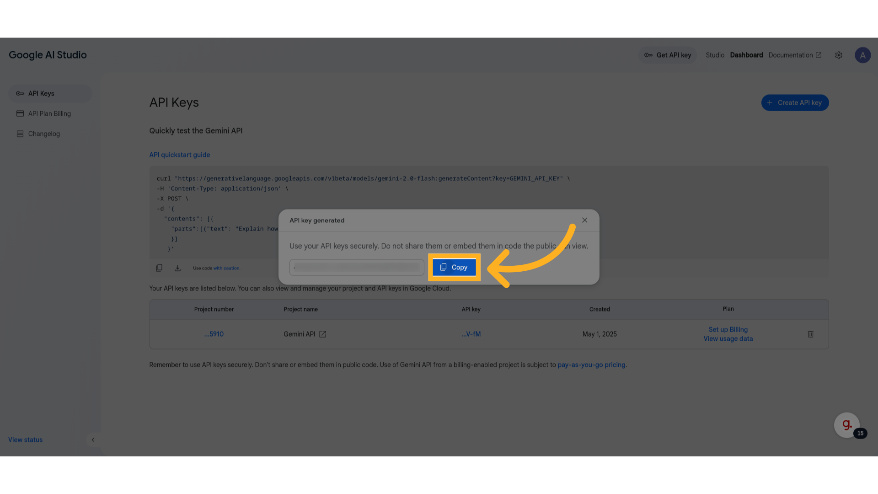Switch to the Studio tab

(x=715, y=55)
